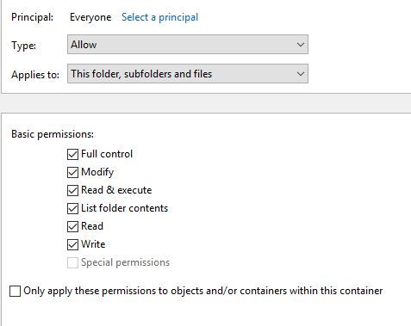Expand the Type combo box chevron arrow

tap(301, 45)
